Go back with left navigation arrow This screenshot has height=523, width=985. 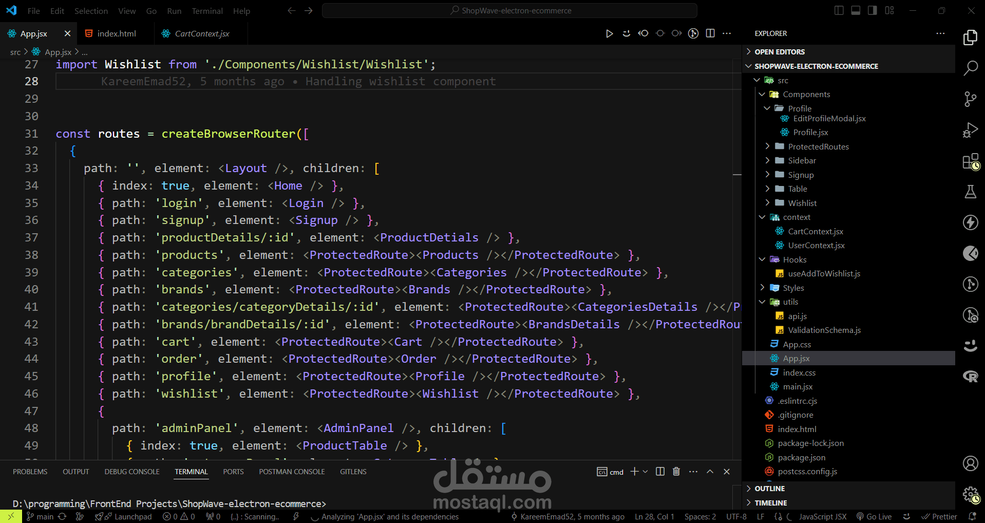(x=292, y=11)
